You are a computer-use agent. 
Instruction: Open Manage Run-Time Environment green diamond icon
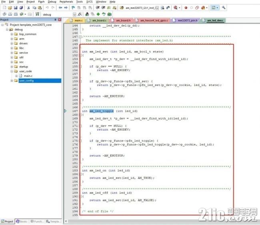(x=98, y=14)
